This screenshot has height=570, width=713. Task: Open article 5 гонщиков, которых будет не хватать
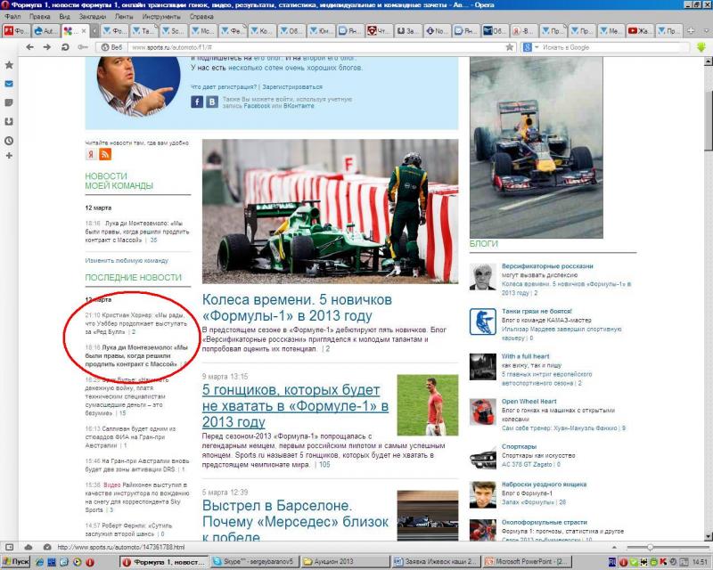pos(295,406)
